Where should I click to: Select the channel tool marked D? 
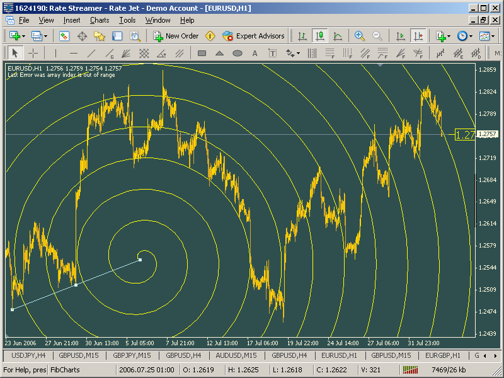click(x=476, y=53)
